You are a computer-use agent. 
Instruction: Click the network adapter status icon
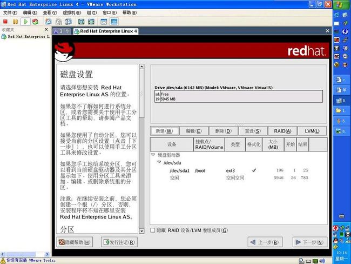coord(315,261)
